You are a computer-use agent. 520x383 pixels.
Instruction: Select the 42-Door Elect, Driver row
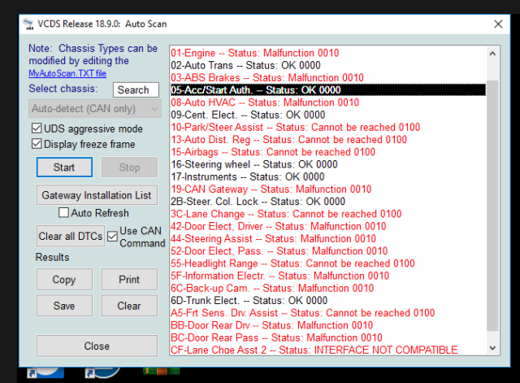click(x=328, y=226)
